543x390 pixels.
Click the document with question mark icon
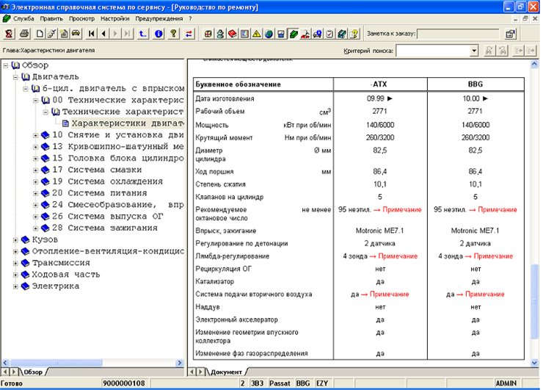354,34
